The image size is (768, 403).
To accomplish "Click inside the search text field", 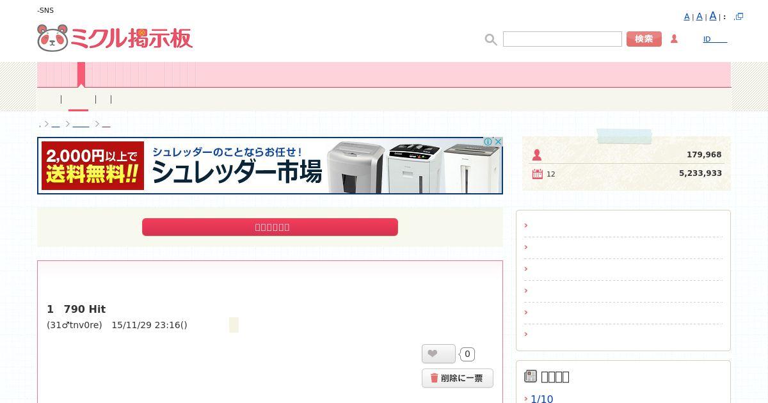I will click(x=563, y=39).
